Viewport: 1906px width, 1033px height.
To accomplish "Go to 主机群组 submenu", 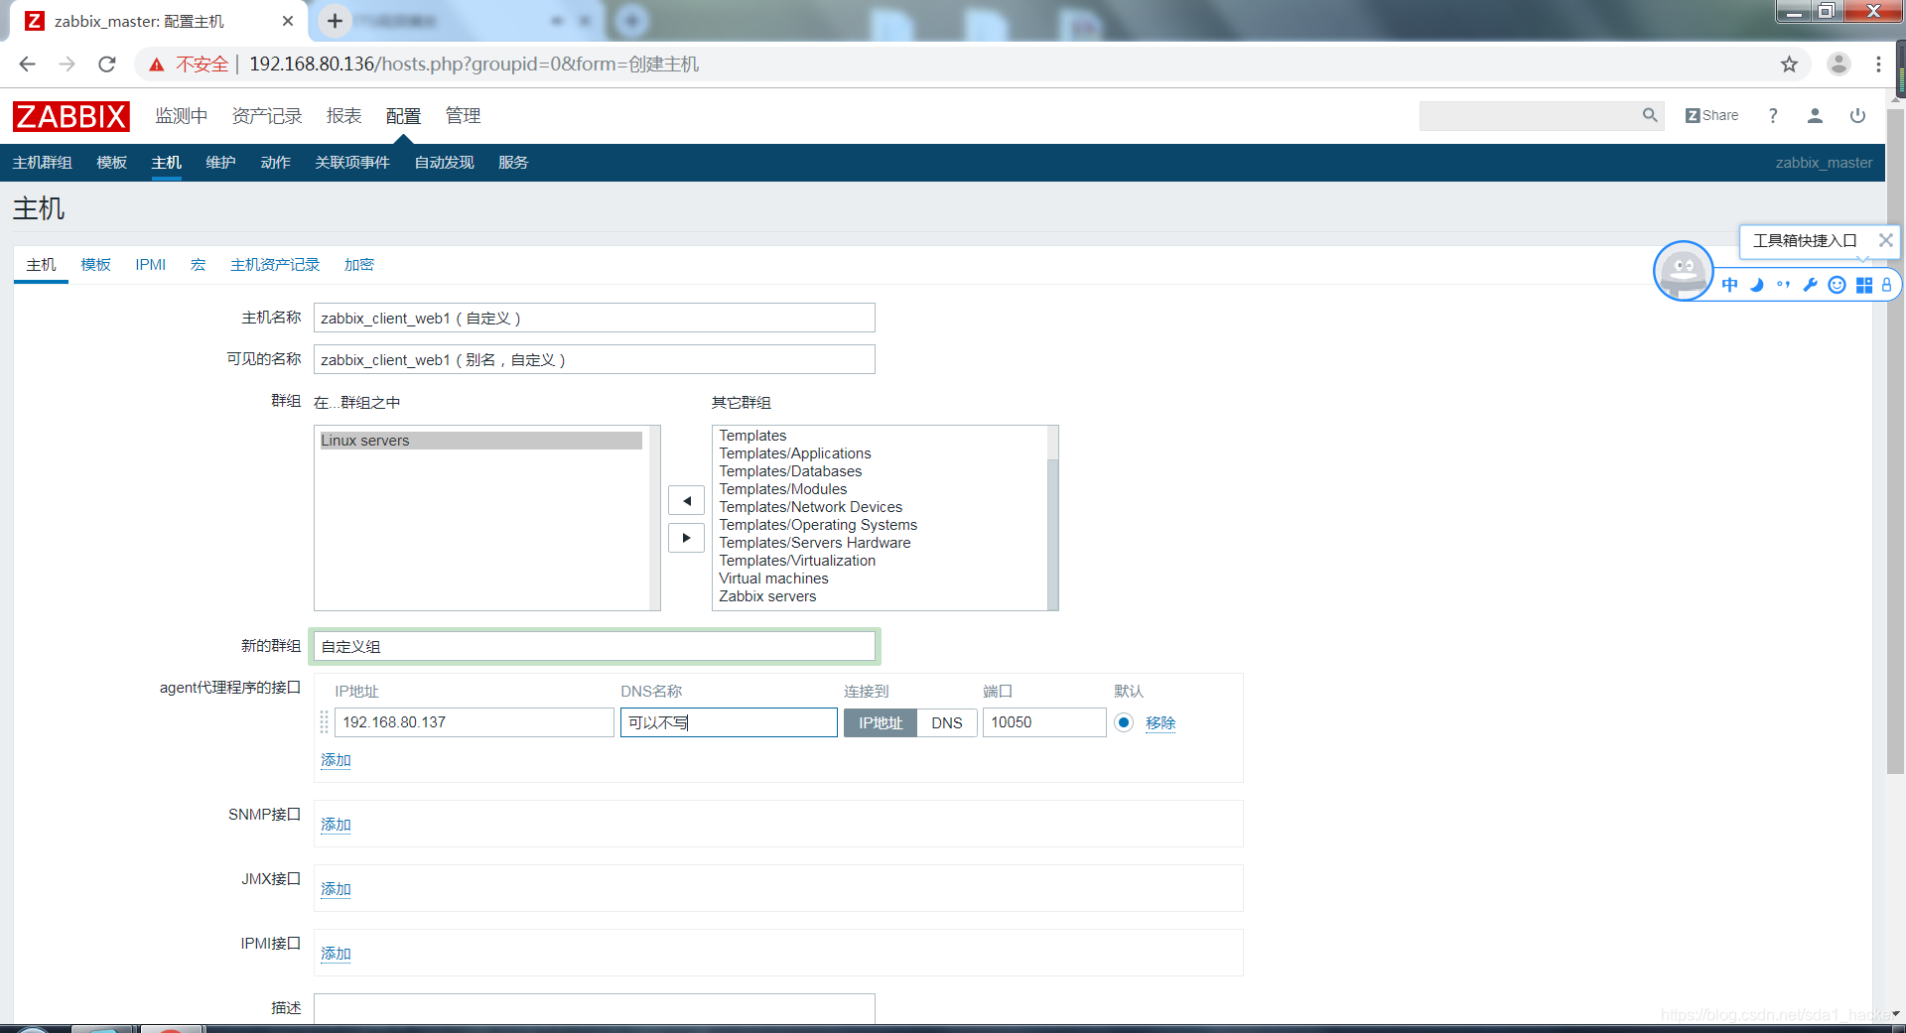I will tap(43, 163).
